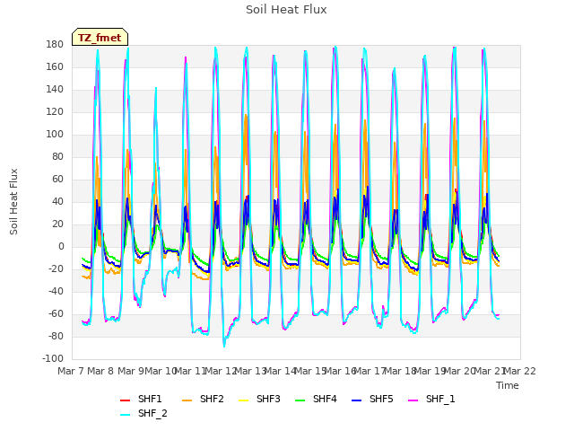The width and height of the screenshot is (574, 431).
Task: Click the 140 y-axis tick label
Action: [x=55, y=90]
